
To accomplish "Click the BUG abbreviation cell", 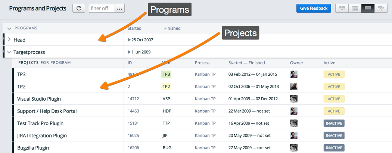I will (167, 148).
